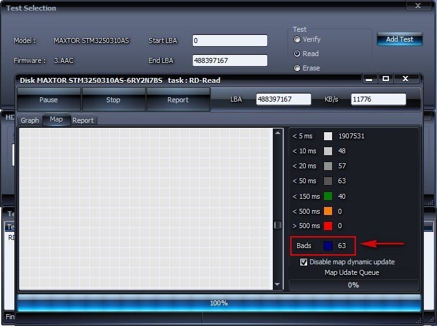This screenshot has width=437, height=326.
Task: Pause the running disk scan
Action: click(49, 100)
